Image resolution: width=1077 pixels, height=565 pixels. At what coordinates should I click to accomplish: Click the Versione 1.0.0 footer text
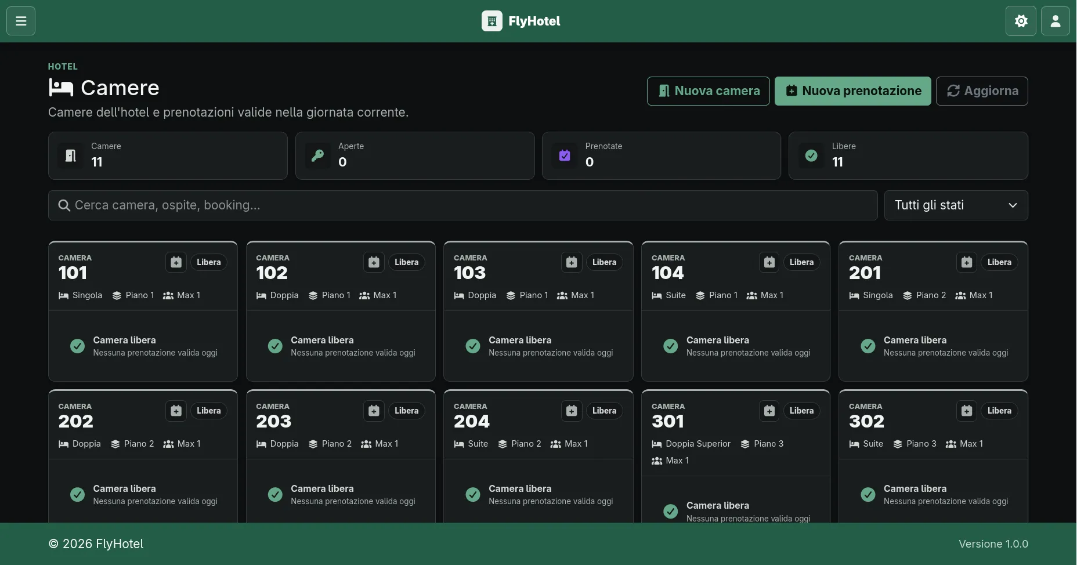point(993,544)
